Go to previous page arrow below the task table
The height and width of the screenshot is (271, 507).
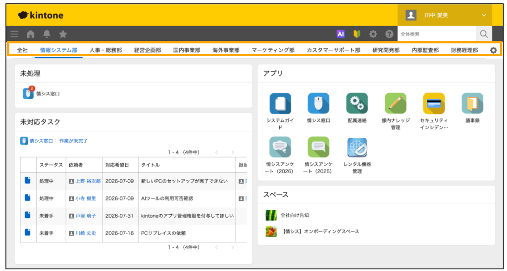tap(217, 247)
